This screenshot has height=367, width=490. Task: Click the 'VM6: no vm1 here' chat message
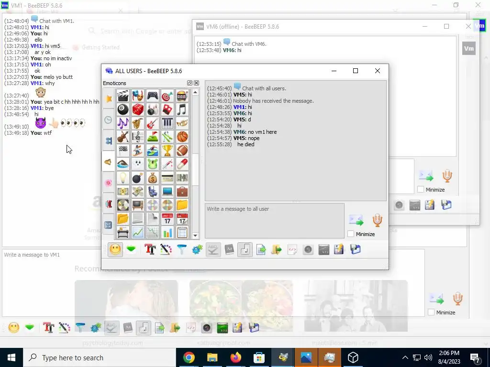click(x=255, y=132)
